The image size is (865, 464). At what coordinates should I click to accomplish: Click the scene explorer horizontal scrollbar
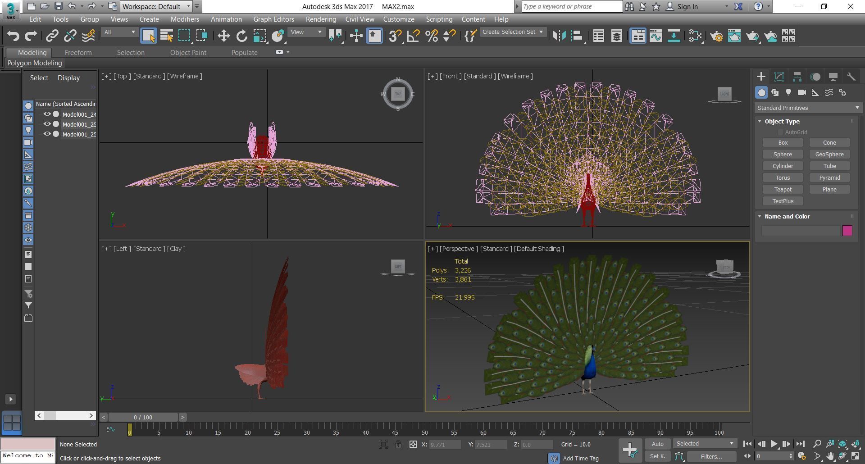pyautogui.click(x=65, y=415)
